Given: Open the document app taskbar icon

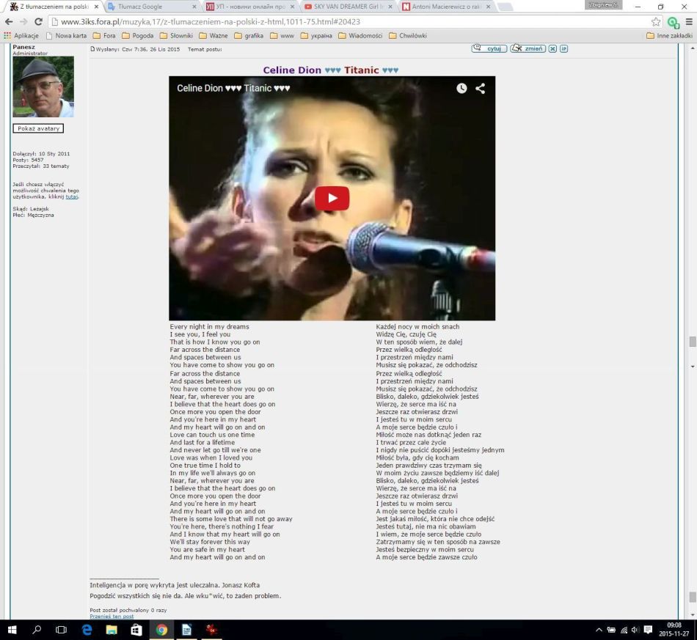Looking at the screenshot, I should point(186,630).
